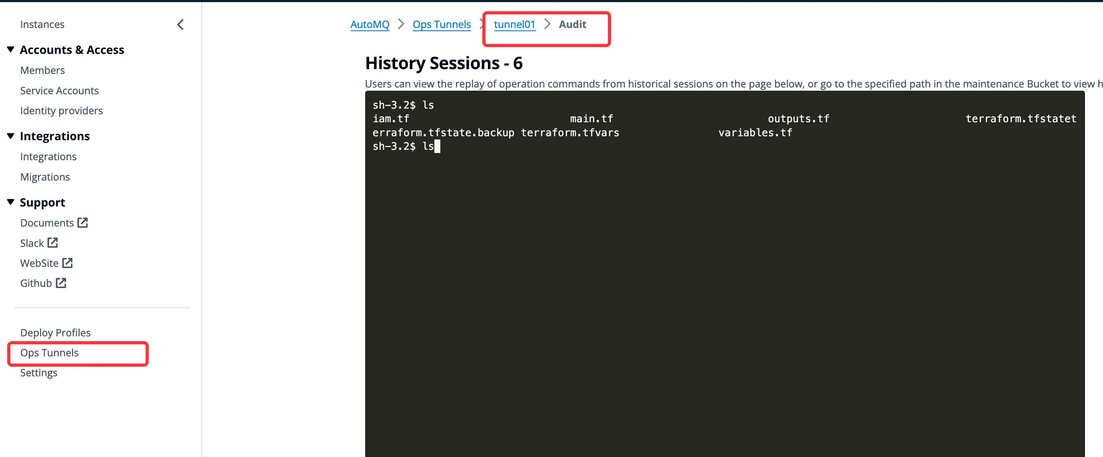1103x457 pixels.
Task: Open Settings in sidebar
Action: coord(38,372)
